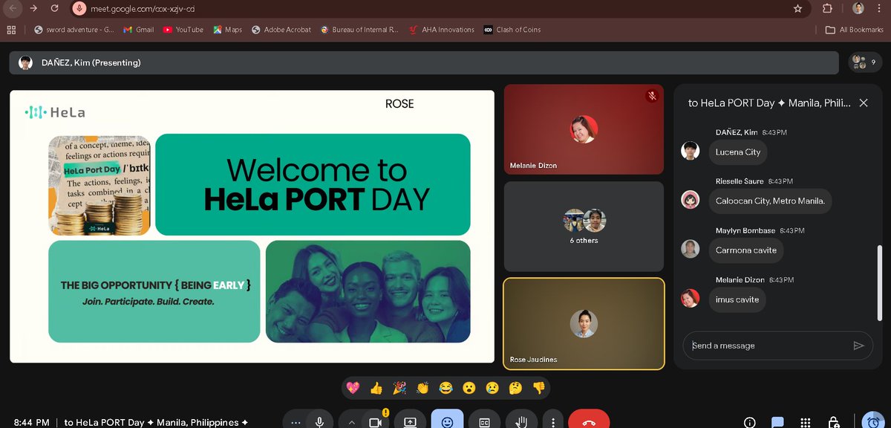Send thinking face reaction
The height and width of the screenshot is (428, 891).
pos(515,387)
